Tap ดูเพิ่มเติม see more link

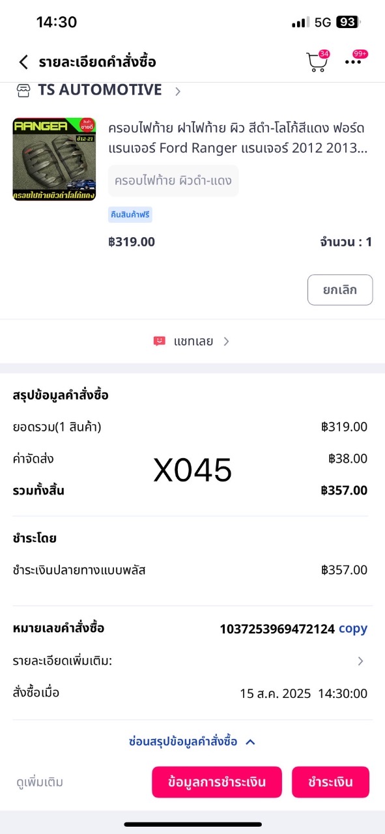click(x=40, y=782)
